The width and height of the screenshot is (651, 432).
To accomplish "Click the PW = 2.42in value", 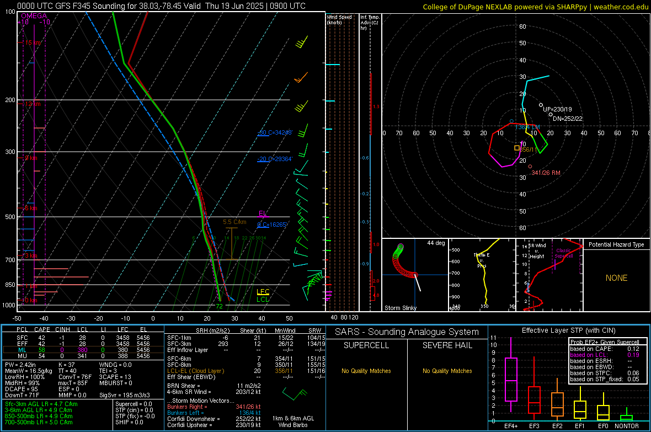I will point(21,365).
